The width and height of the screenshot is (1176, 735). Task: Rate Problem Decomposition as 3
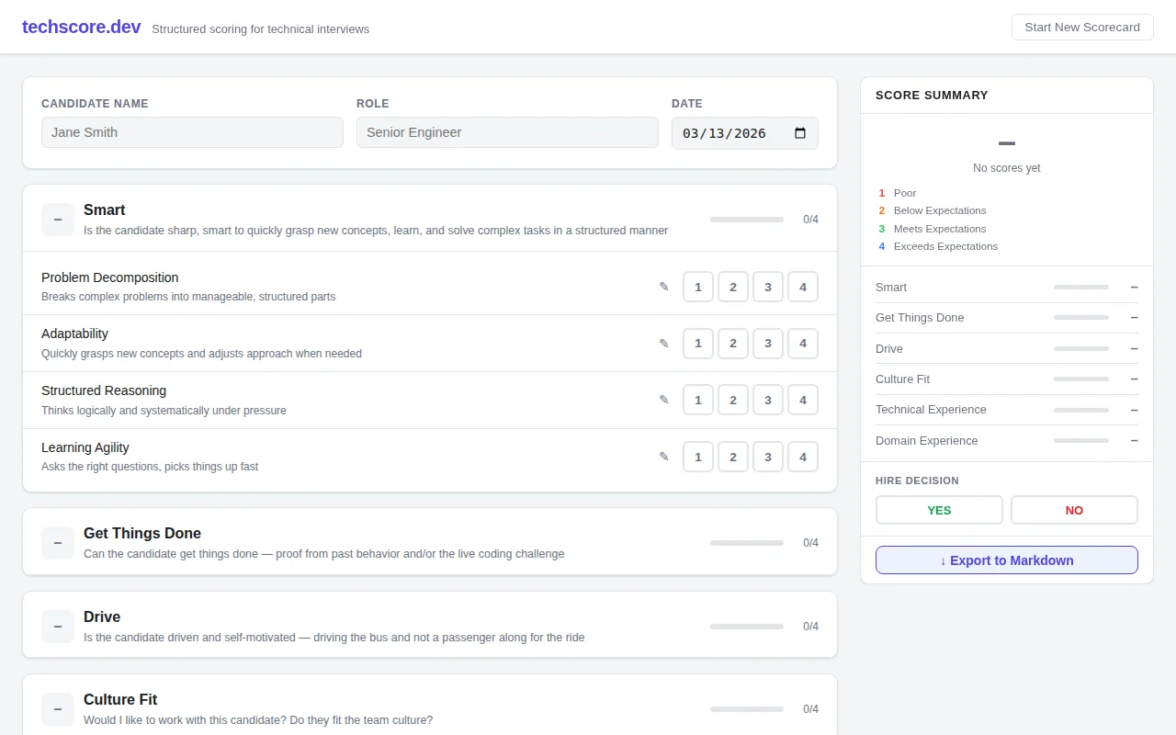pos(768,287)
